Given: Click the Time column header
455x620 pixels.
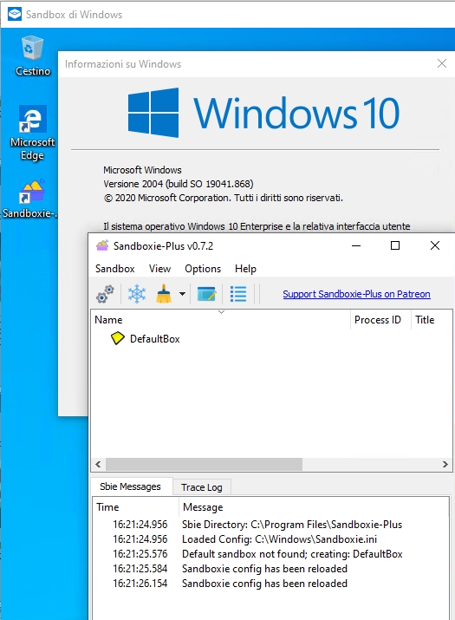Looking at the screenshot, I should (135, 507).
